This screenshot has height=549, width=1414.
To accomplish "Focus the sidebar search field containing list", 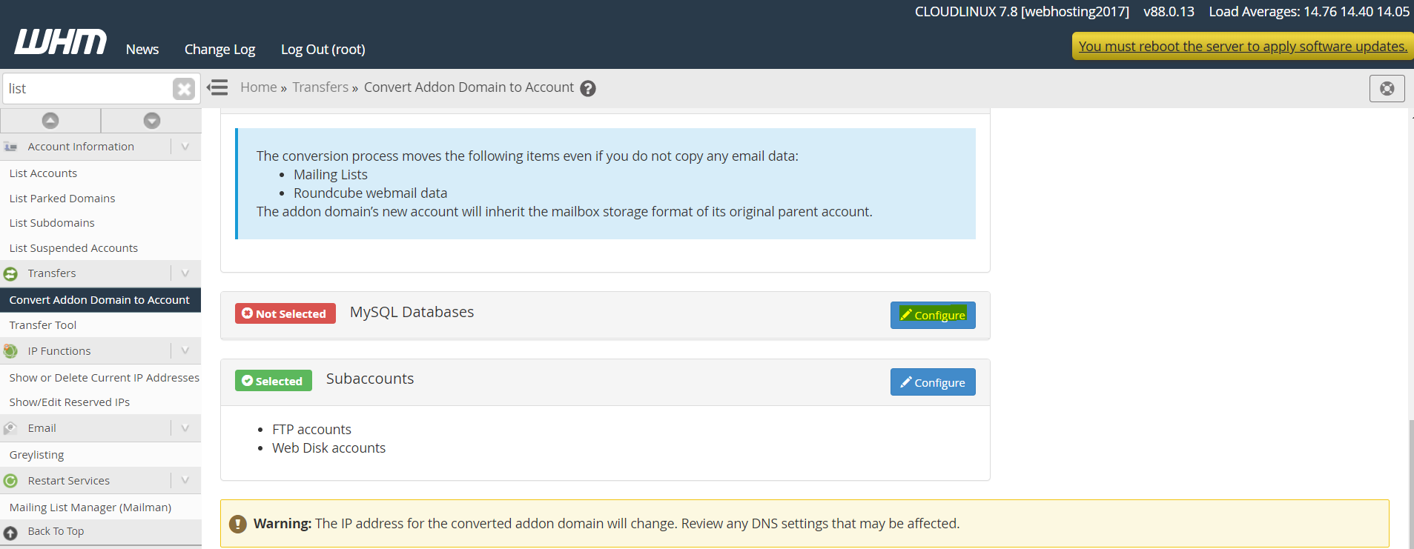I will coord(87,89).
